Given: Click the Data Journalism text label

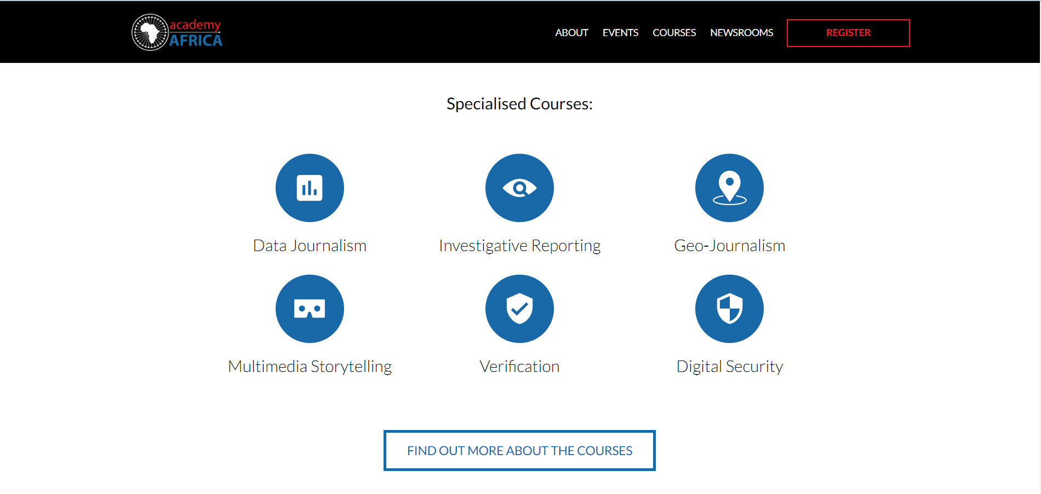Looking at the screenshot, I should 310,246.
